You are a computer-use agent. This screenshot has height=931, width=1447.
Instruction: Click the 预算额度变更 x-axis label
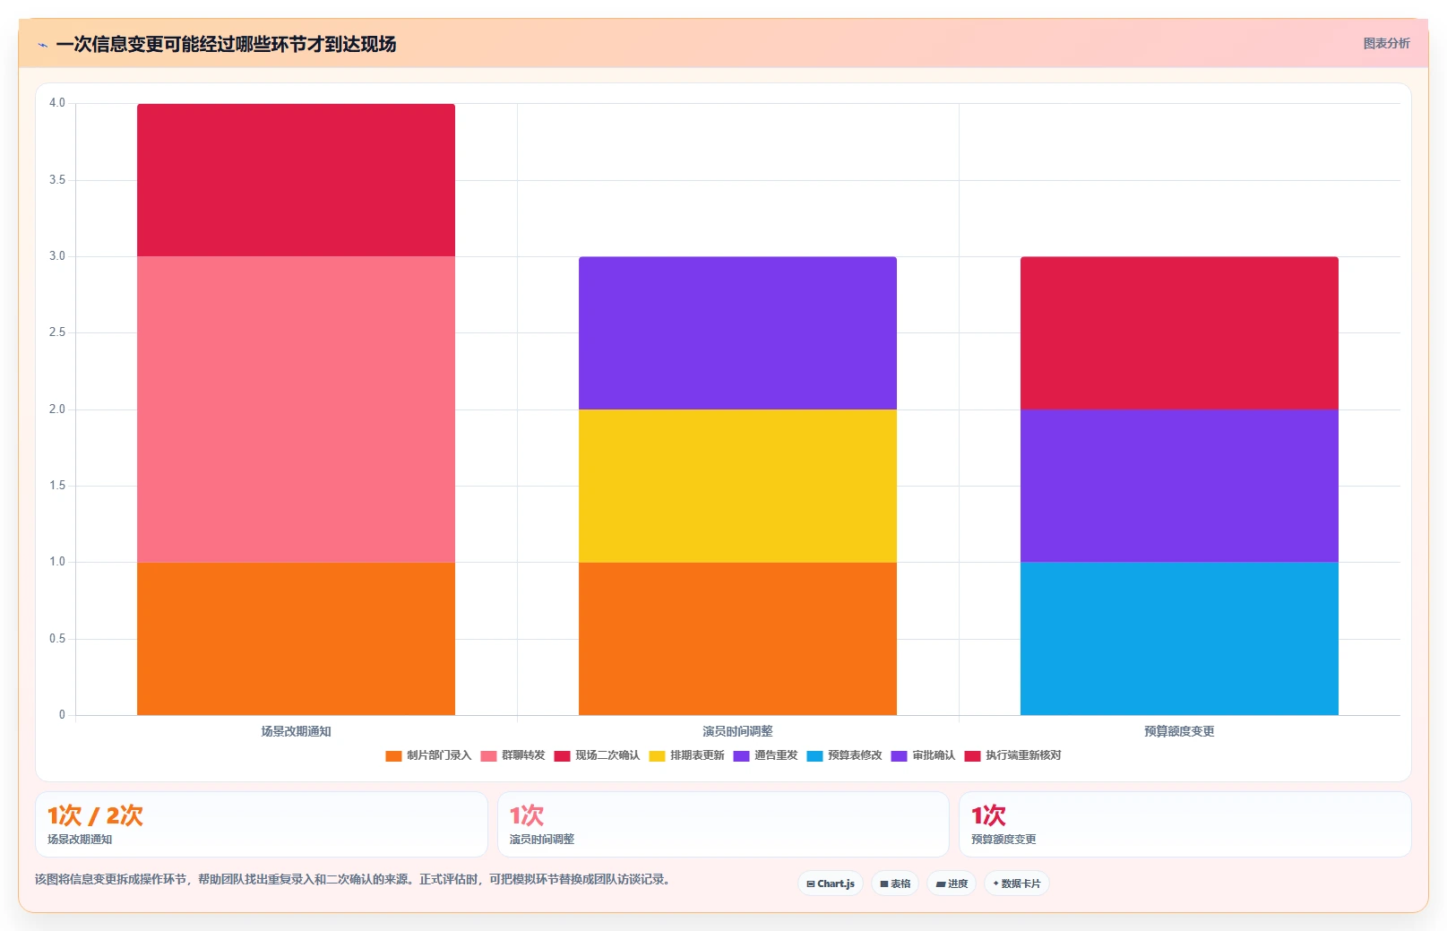[1179, 731]
